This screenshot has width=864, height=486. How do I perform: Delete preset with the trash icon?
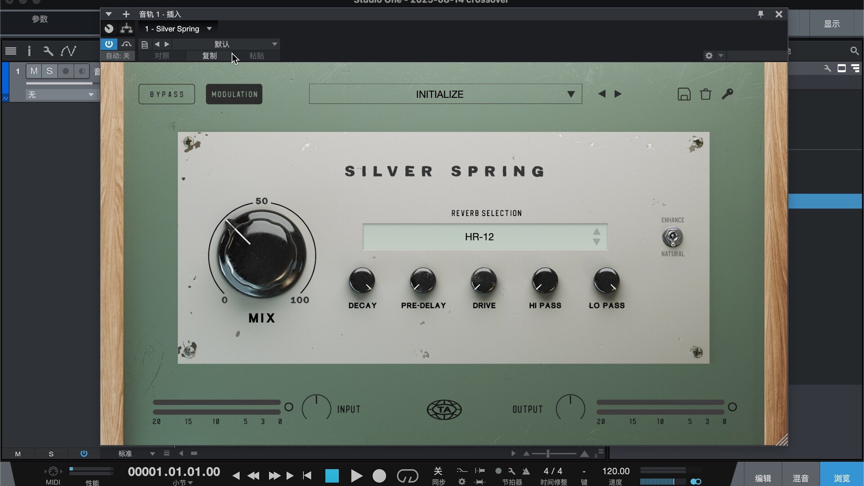[706, 94]
